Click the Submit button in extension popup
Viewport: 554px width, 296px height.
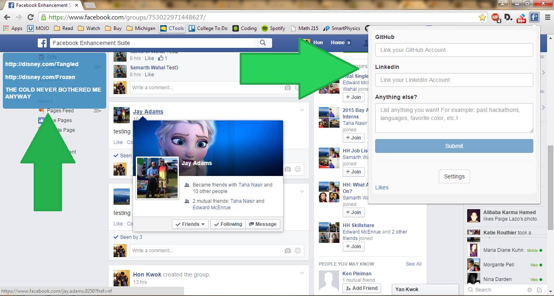coord(454,146)
